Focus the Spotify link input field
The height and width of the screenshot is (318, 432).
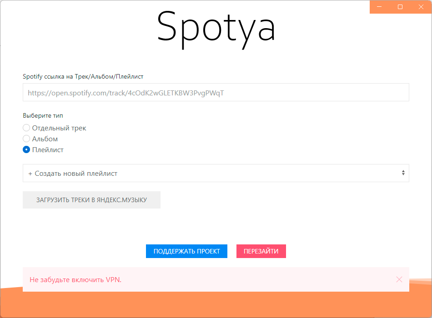pos(216,93)
